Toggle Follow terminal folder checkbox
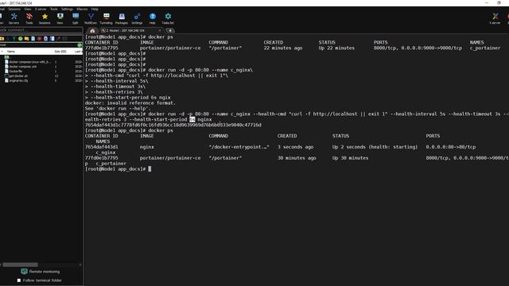Viewport: 509px width, 286px height. [19, 280]
